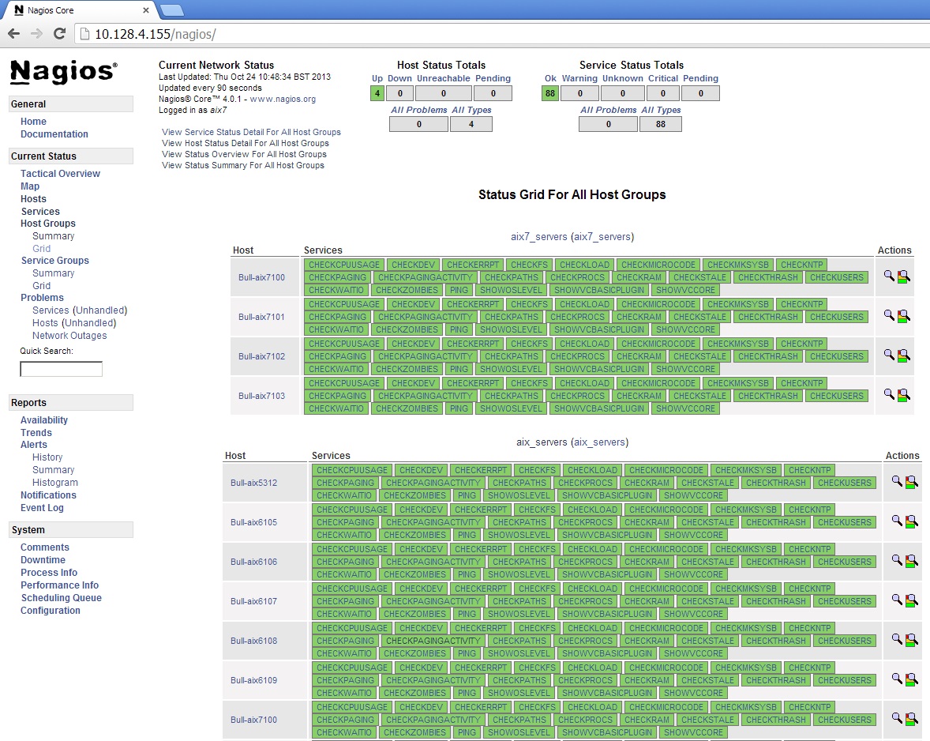Click the www.nagios.org link
This screenshot has width=930, height=741.
[x=283, y=100]
